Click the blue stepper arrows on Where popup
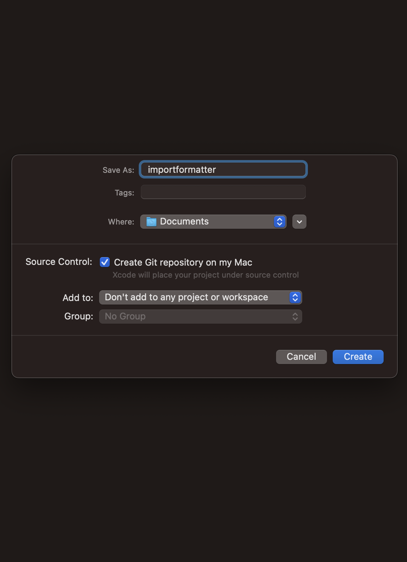Viewport: 407px width, 562px height. (280, 222)
